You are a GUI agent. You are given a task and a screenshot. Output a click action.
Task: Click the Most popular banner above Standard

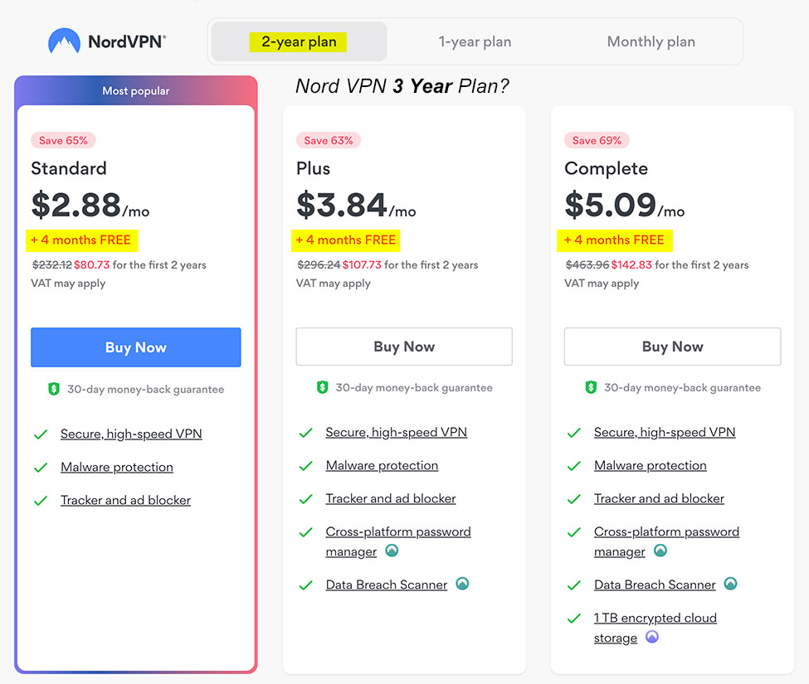tap(136, 90)
